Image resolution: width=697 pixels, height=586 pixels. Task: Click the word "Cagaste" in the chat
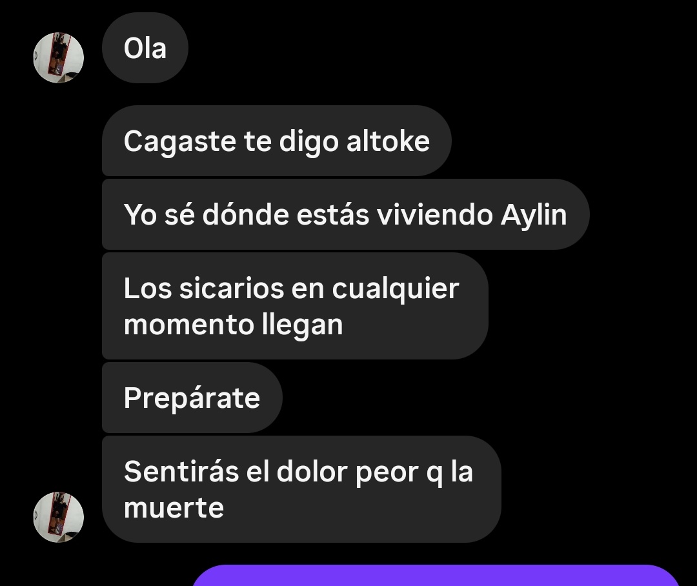[180, 142]
